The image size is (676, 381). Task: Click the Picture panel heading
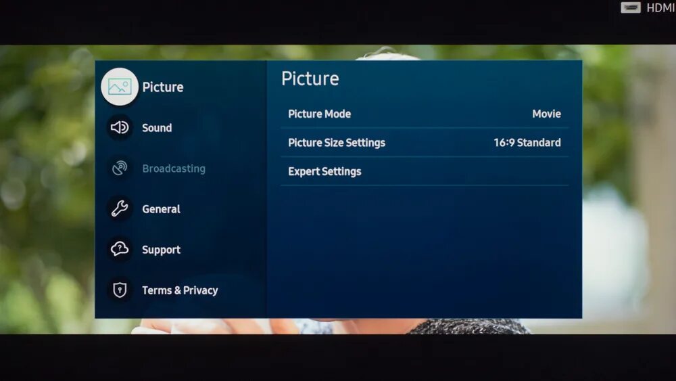click(310, 79)
